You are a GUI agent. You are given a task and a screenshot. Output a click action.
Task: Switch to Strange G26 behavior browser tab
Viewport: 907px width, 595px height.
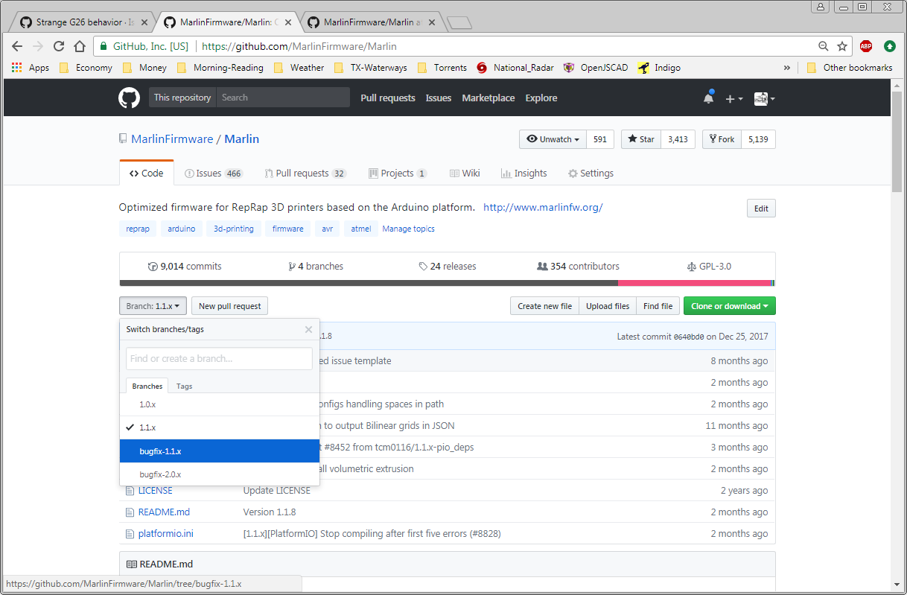pyautogui.click(x=82, y=22)
